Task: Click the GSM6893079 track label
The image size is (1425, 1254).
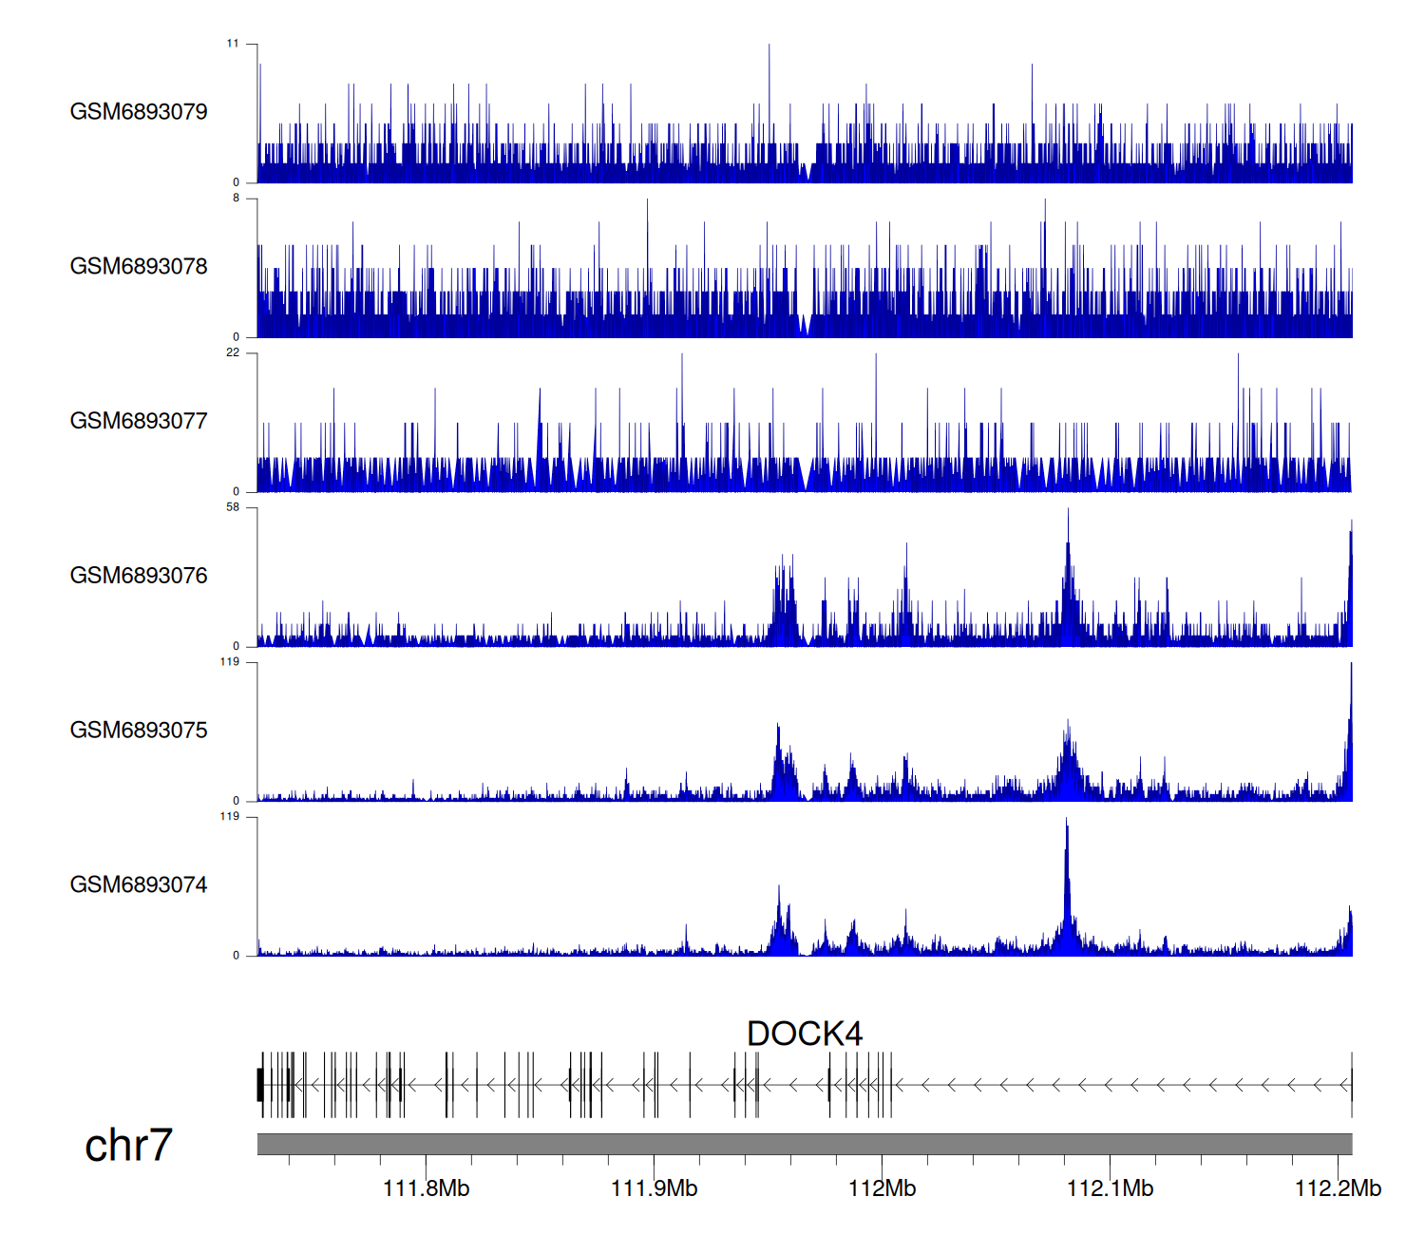Action: tap(139, 112)
